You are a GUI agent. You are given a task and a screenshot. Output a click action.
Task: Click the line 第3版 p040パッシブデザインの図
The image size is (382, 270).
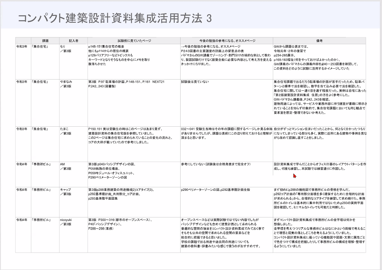pyautogui.click(x=112, y=164)
